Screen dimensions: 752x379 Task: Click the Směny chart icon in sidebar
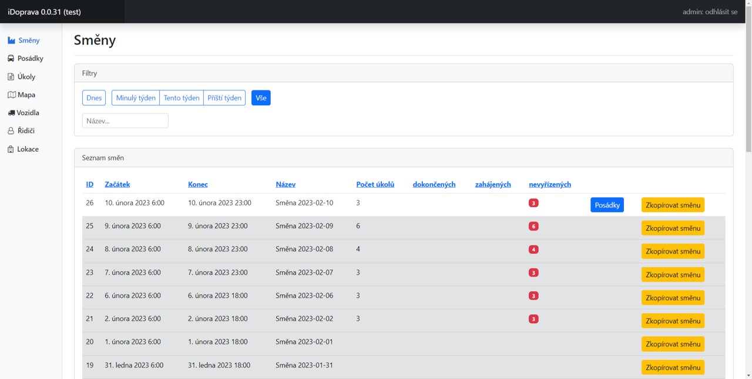pos(11,40)
